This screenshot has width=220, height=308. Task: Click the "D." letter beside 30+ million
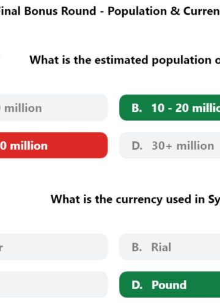(x=137, y=146)
